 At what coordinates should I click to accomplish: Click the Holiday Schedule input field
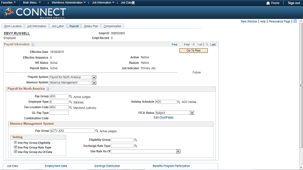[x=166, y=102]
